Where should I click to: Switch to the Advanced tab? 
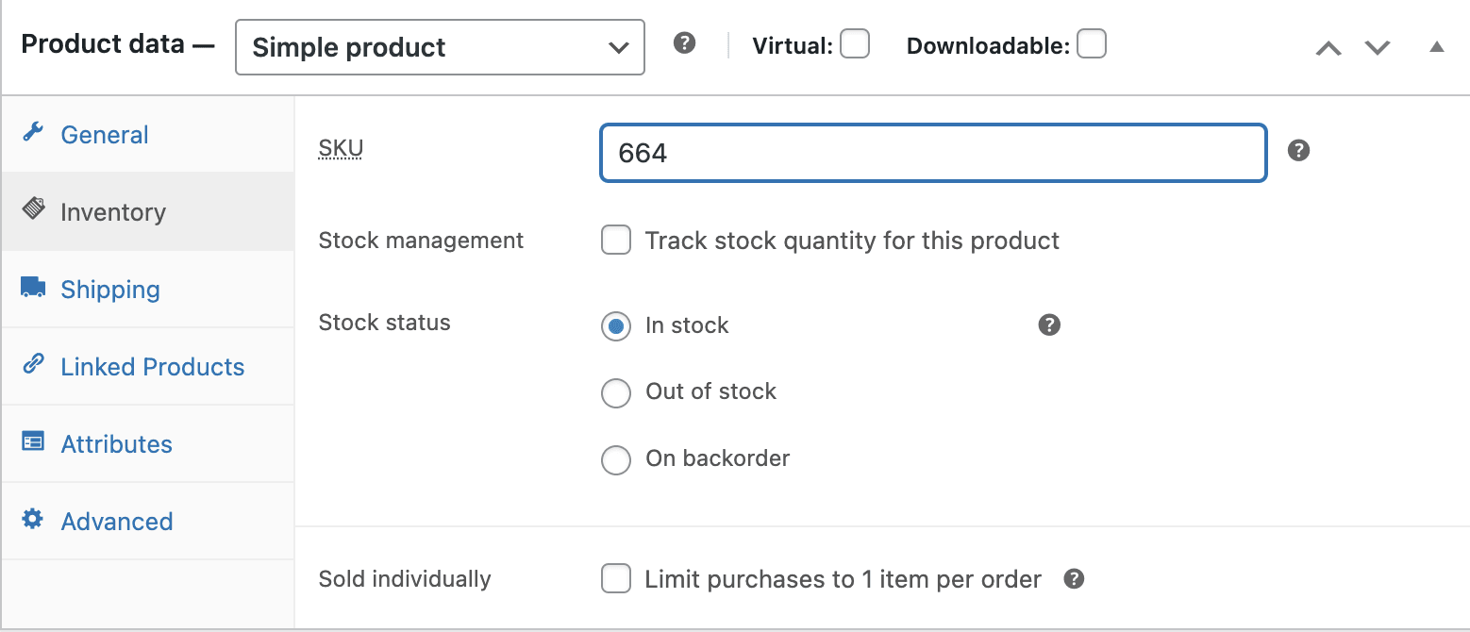tap(117, 521)
